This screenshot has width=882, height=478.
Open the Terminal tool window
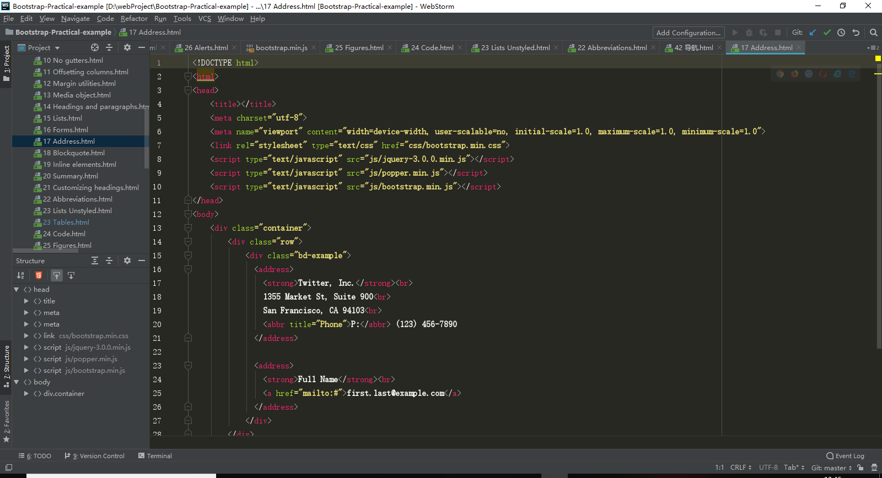pyautogui.click(x=155, y=456)
